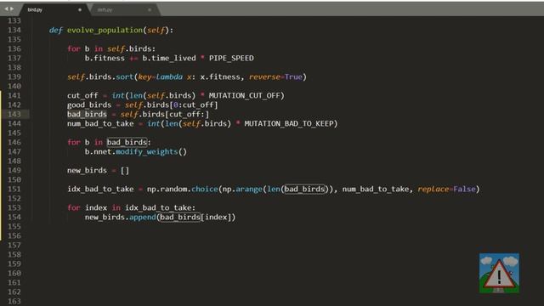
Task: Click outlined 'bad_birds' on line 146
Action: coord(127,142)
